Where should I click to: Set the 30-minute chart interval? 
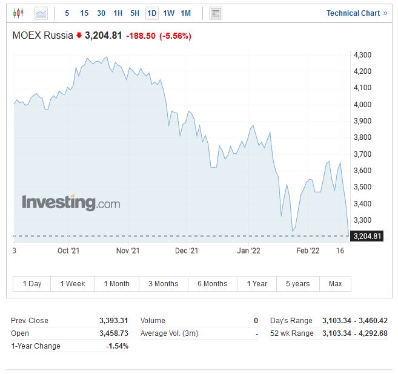pyautogui.click(x=101, y=13)
